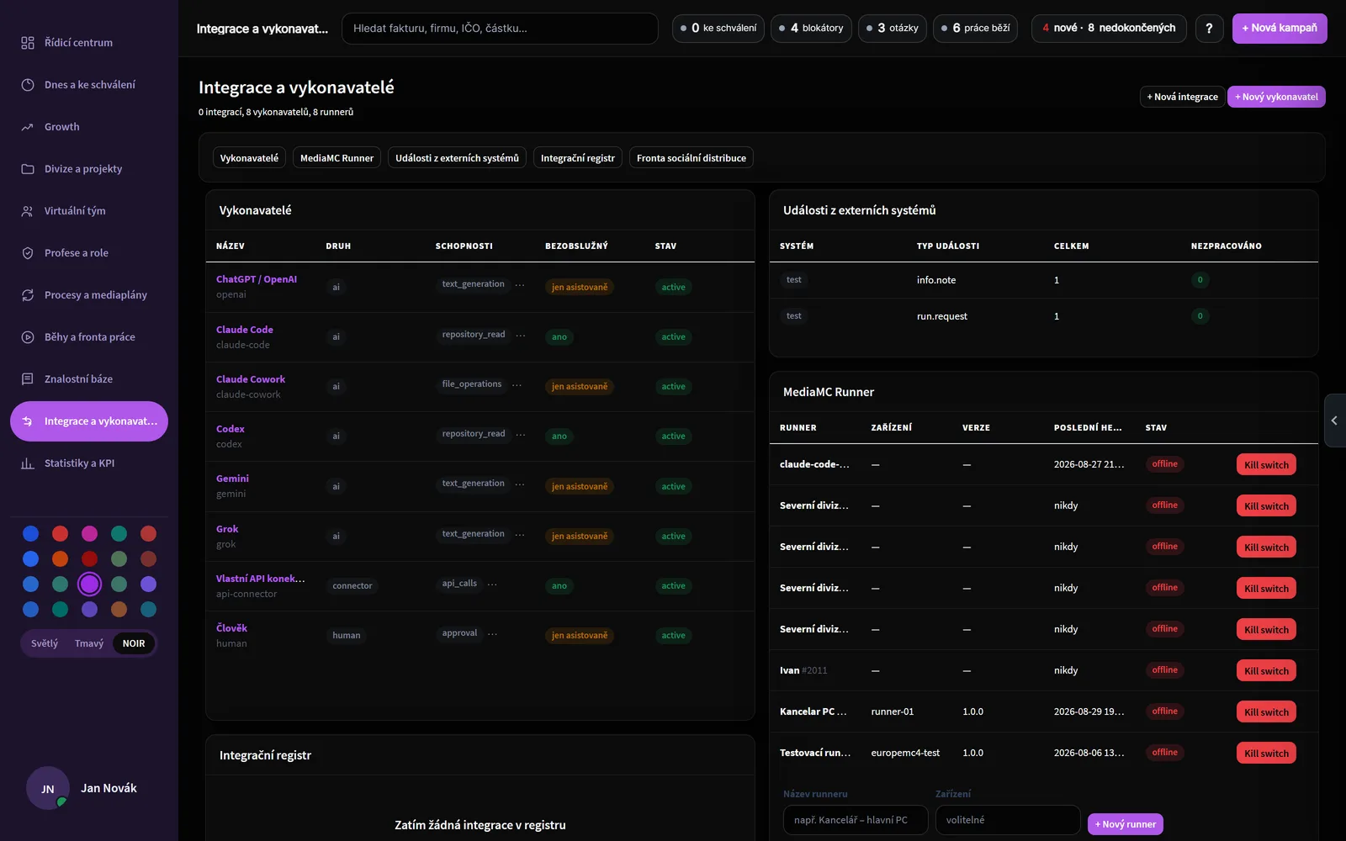Click the people icon for Virtuální tým

coord(28,211)
